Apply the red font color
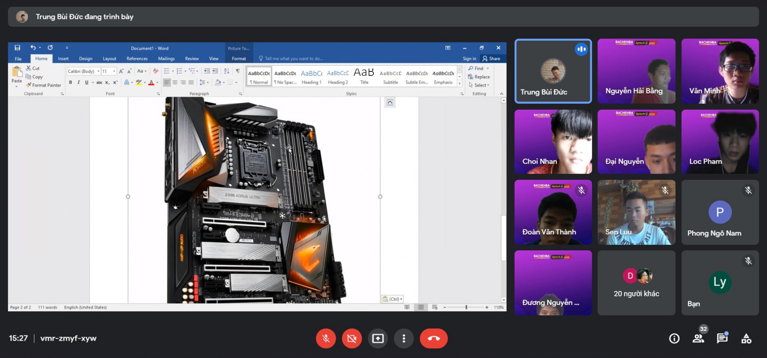The height and width of the screenshot is (358, 767). pos(151,82)
